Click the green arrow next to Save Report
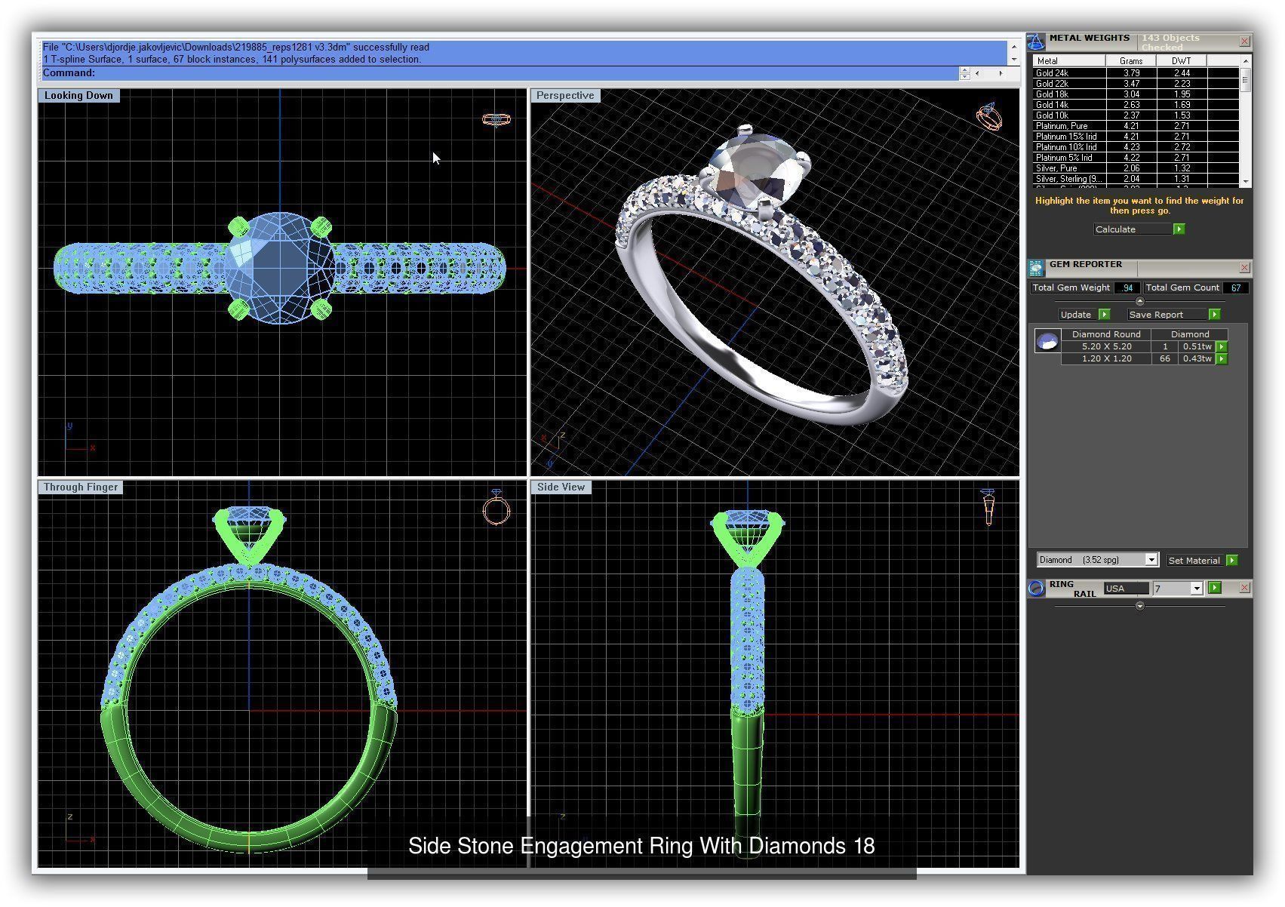 1214,315
